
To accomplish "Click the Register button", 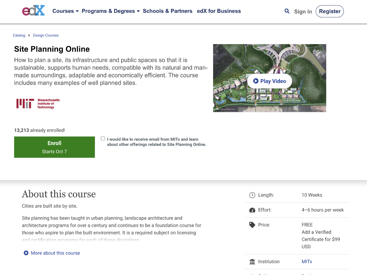I will pyautogui.click(x=330, y=11).
